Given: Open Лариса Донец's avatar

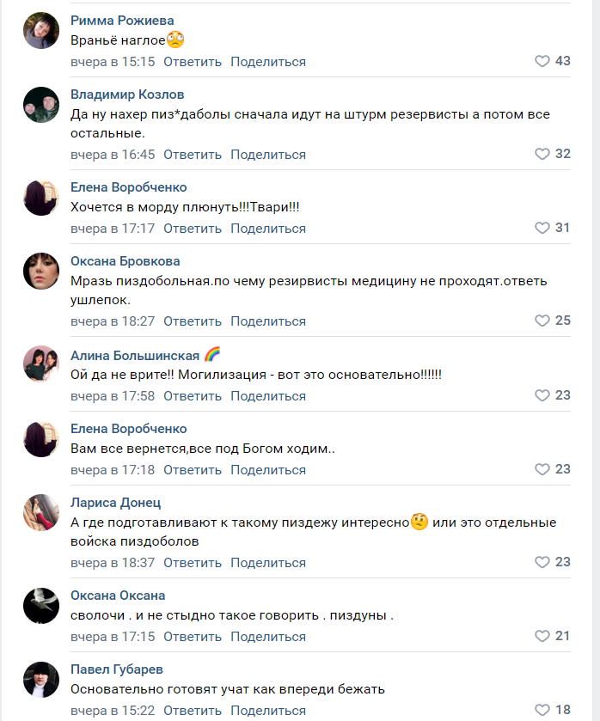Looking at the screenshot, I should click(x=41, y=513).
